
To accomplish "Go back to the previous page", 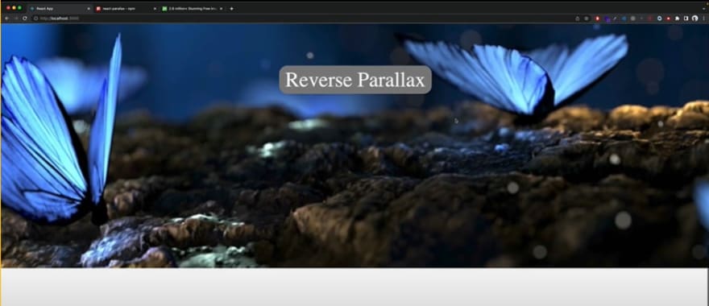I will click(x=6, y=18).
